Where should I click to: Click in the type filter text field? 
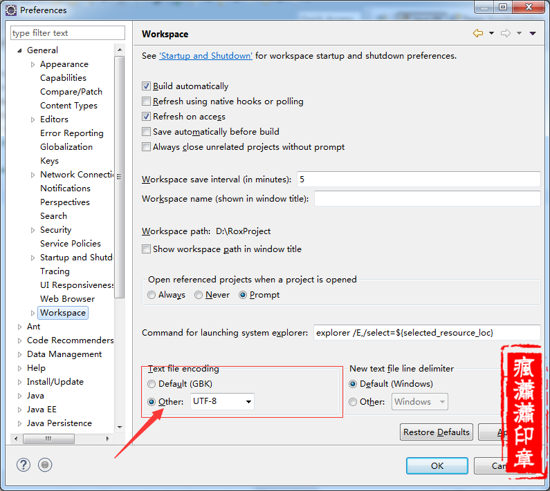[x=68, y=33]
